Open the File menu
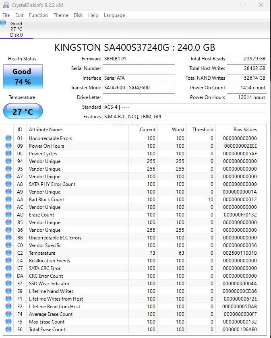 (6, 15)
